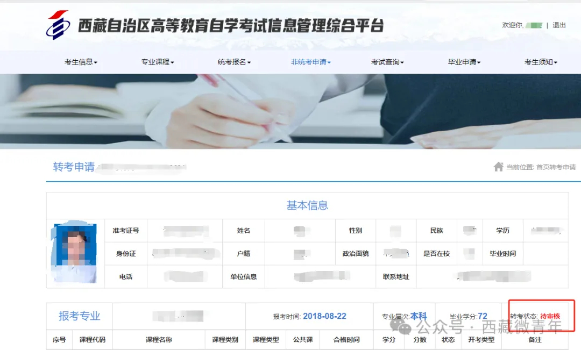
Task: Click the 合格时间 column header
Action: coord(346,340)
